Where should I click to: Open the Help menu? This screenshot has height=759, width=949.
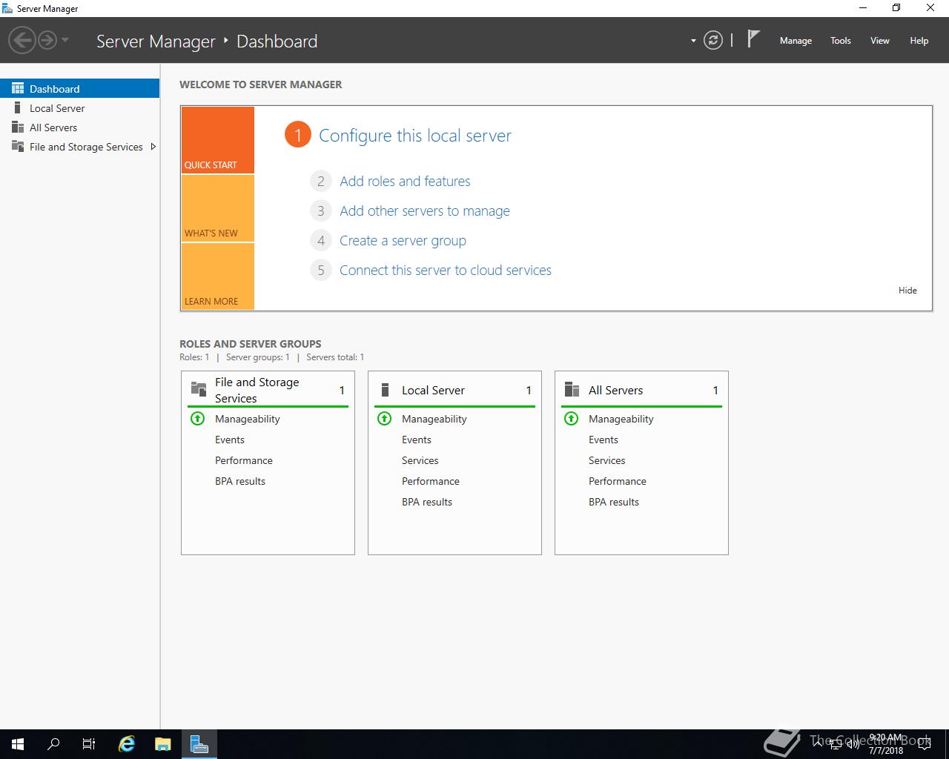(919, 41)
